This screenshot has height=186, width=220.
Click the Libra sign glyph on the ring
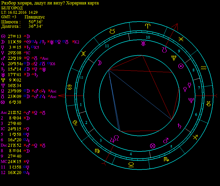point(131,164)
